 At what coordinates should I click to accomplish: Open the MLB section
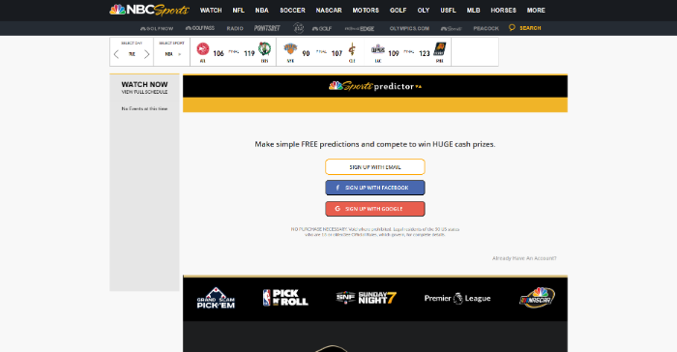(x=473, y=10)
